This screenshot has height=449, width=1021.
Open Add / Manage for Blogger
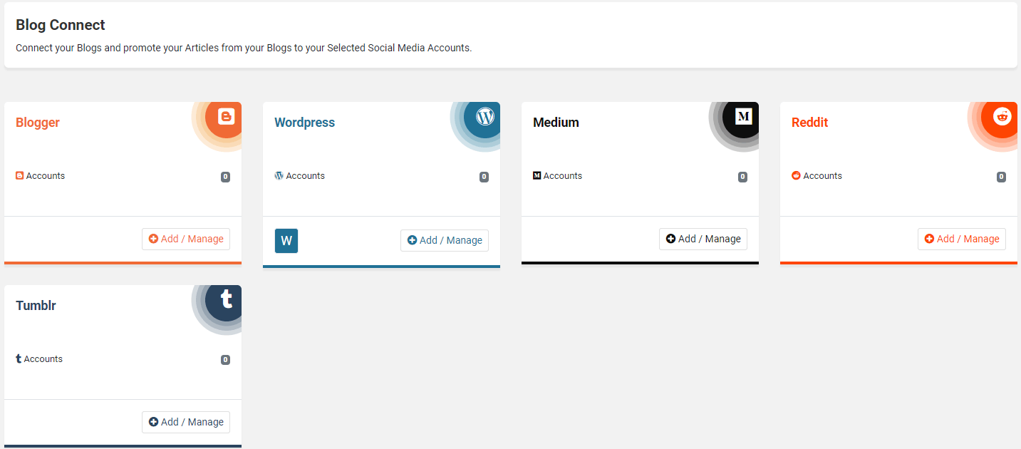pos(186,239)
